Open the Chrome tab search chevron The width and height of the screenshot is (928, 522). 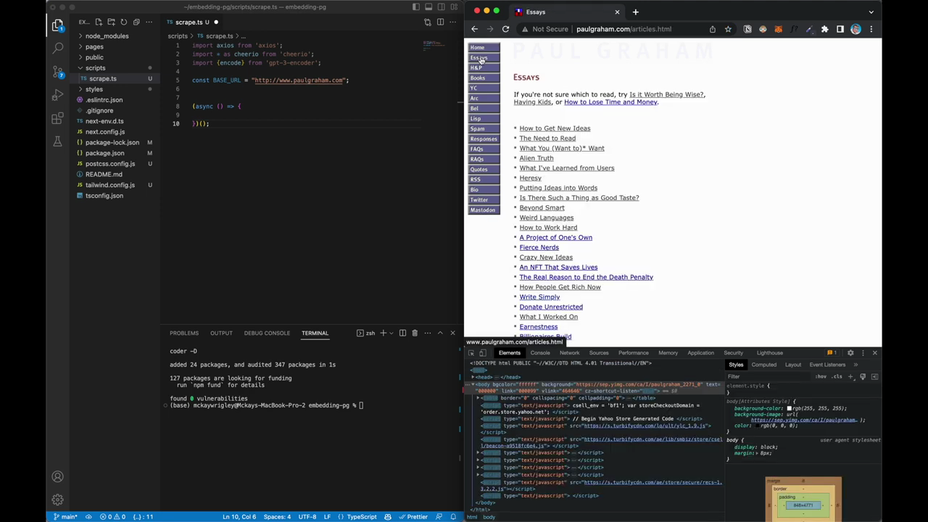[x=871, y=12]
